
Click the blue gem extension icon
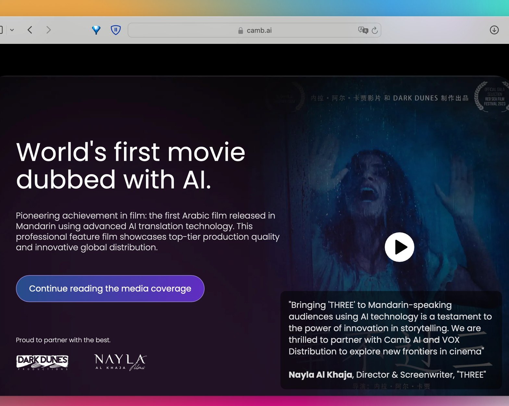pos(96,30)
